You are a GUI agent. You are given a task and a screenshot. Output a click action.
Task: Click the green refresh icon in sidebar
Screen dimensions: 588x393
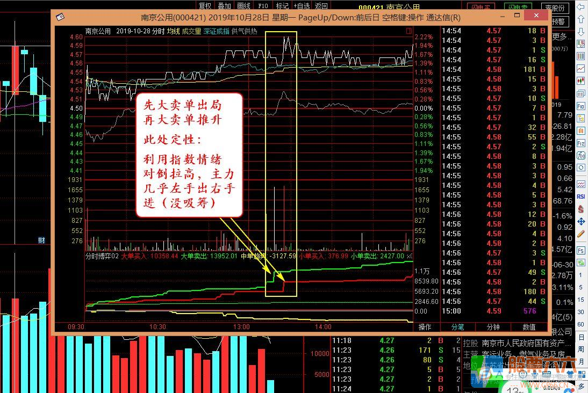581,263
